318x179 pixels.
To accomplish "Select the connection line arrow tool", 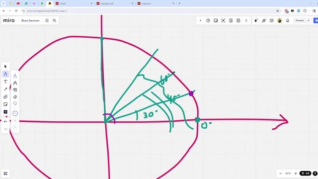I will pos(5,89).
